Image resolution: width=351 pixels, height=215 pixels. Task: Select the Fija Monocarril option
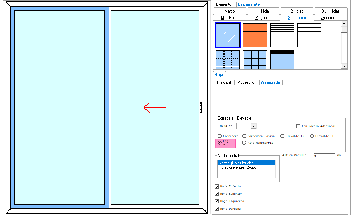[244, 143]
